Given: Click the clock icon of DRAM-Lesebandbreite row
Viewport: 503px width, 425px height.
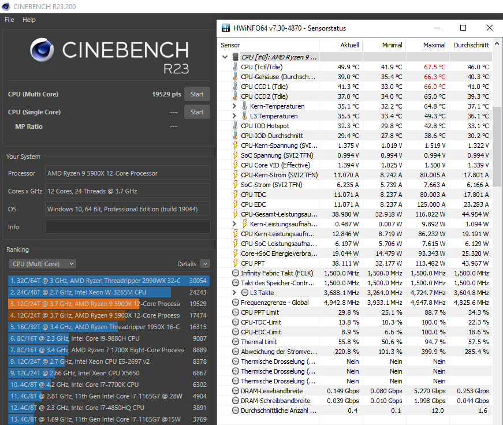Looking at the screenshot, I should (236, 391).
